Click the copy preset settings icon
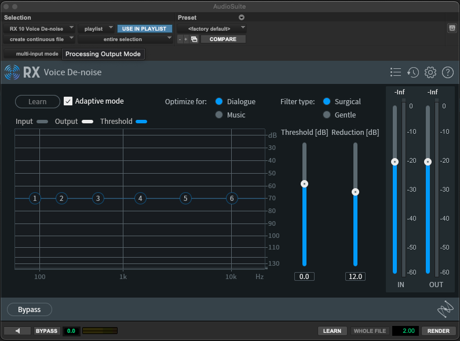 (194, 39)
